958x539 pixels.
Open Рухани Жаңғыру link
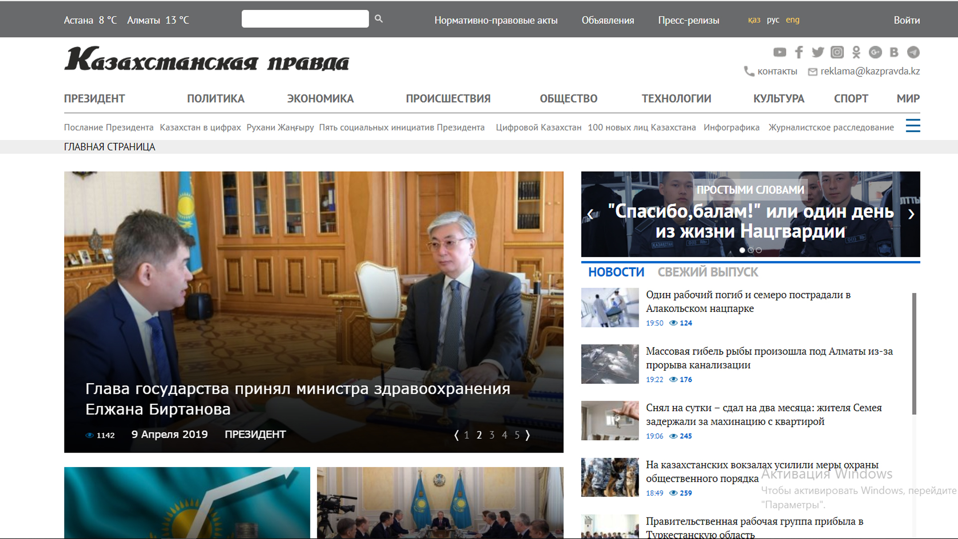(x=280, y=128)
